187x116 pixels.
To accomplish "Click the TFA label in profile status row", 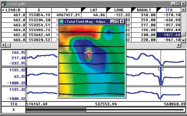I will click(x=13, y=104).
